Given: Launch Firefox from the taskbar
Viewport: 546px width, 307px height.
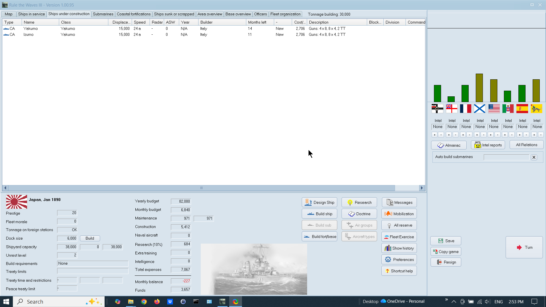Looking at the screenshot, I should click(157, 302).
